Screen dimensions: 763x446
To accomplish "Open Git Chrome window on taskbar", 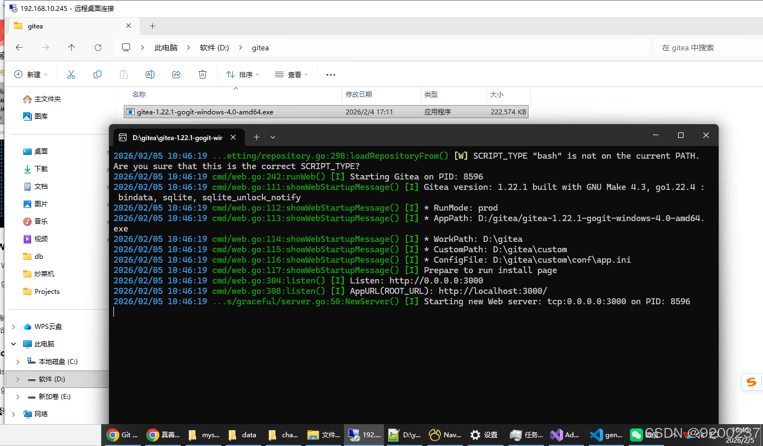I will pos(123,435).
